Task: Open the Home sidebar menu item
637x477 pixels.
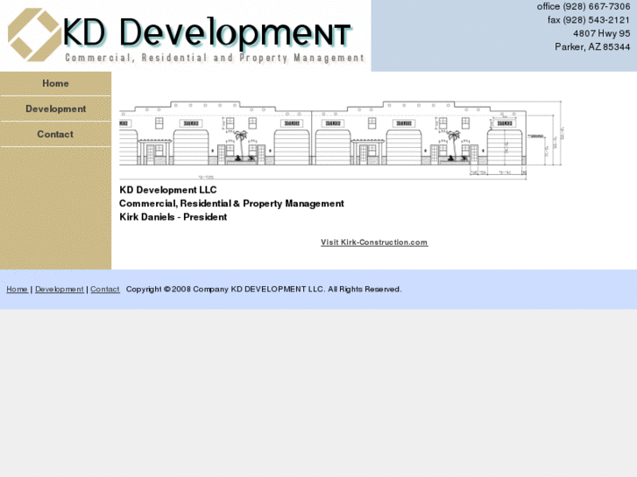Action: coord(56,84)
